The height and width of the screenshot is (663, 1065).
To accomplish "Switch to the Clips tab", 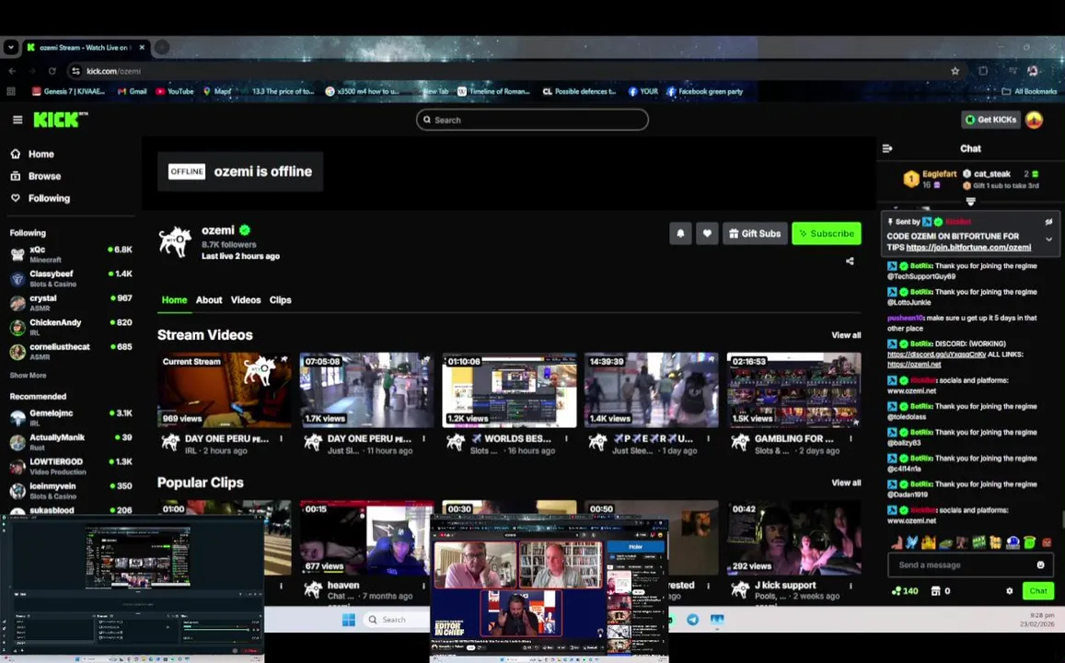I will (280, 299).
